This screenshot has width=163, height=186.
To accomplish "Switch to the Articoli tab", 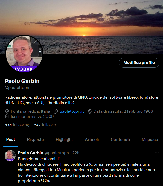I will pos(92,139).
